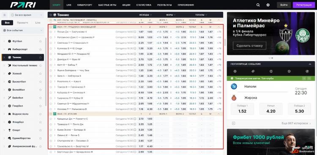Select the trophy Спорт icon

(9, 130)
